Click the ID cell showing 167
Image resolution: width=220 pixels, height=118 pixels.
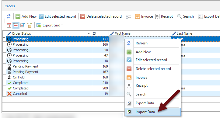[100, 72]
